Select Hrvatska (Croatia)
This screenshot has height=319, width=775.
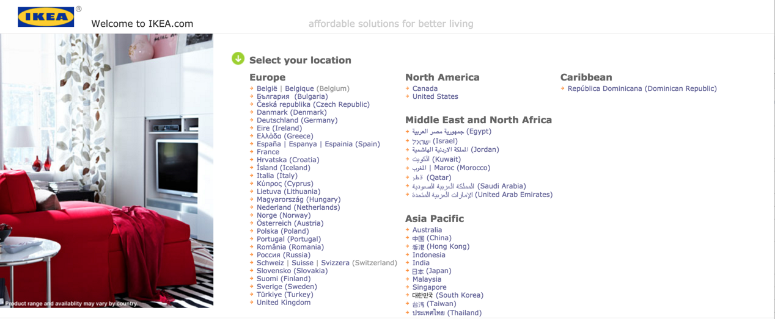[x=288, y=160]
